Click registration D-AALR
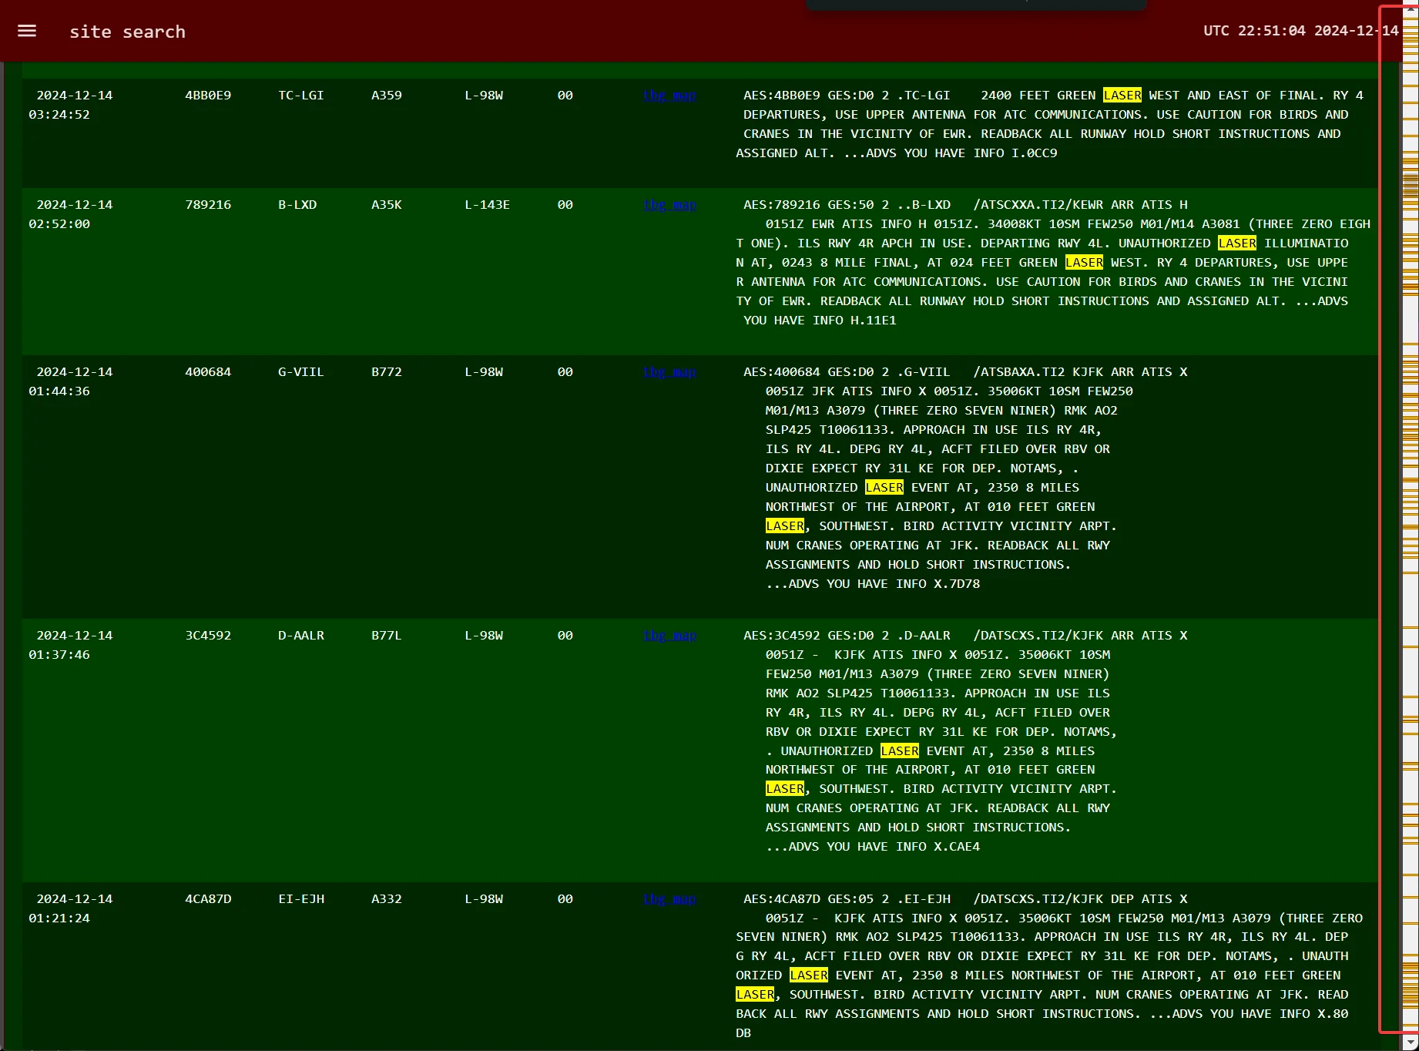1419x1051 pixels. [x=301, y=636]
